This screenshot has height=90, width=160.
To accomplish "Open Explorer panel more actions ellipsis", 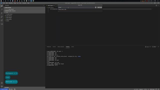I will click(x=43, y=5).
